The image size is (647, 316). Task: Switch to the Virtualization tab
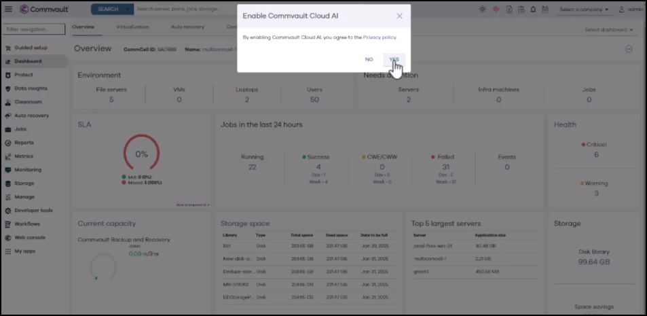(x=132, y=27)
